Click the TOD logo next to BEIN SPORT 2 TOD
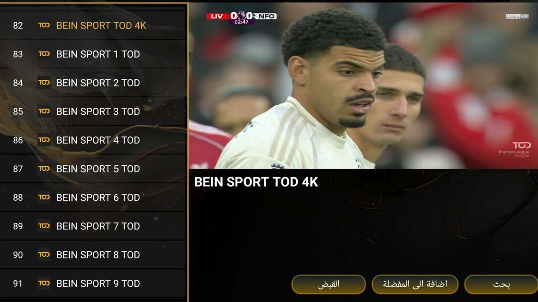 [x=44, y=83]
